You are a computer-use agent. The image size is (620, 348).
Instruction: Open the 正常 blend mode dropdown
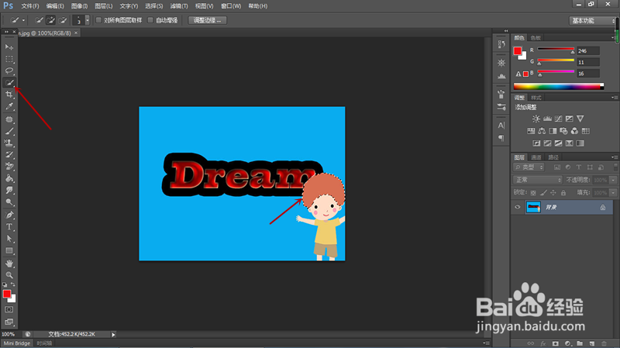pos(537,180)
